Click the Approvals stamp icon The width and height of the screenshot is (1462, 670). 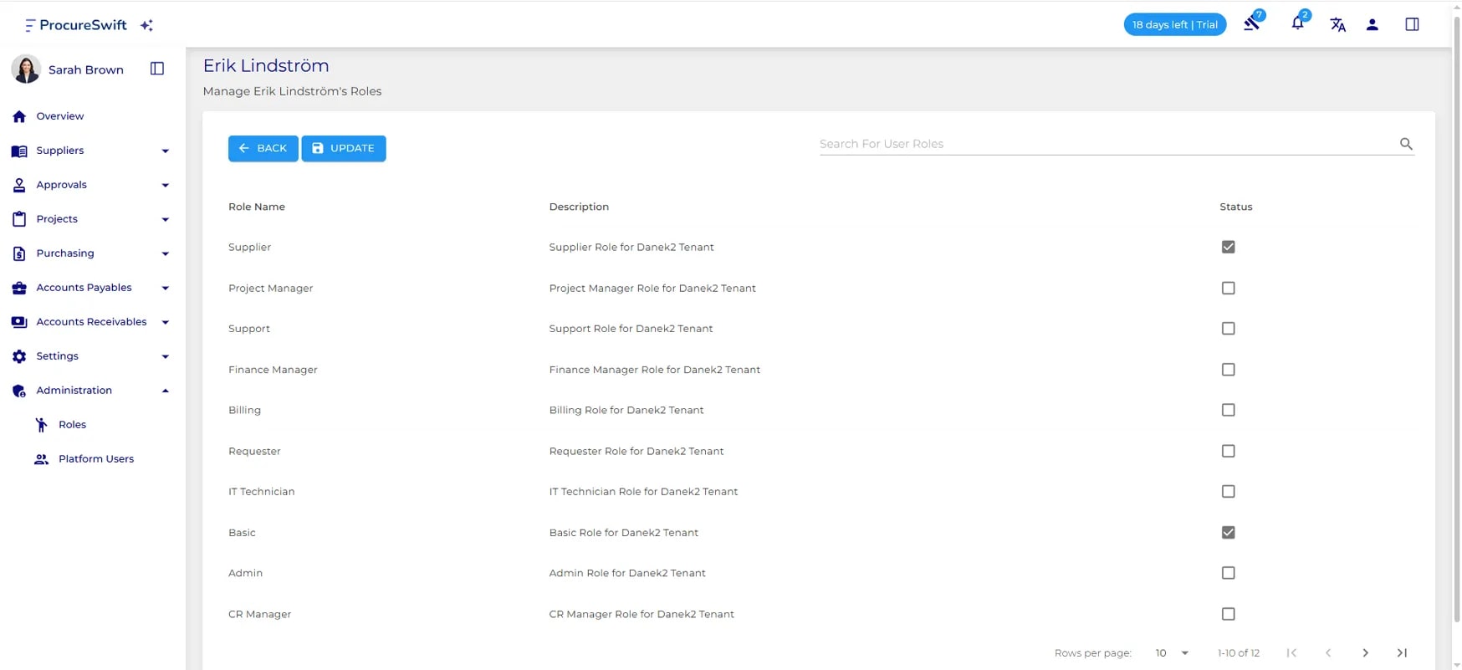(19, 185)
